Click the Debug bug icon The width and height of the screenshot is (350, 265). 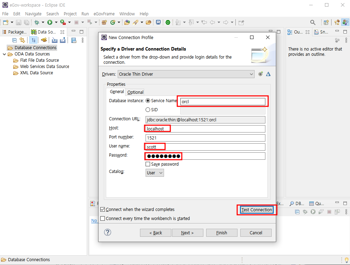(37, 22)
